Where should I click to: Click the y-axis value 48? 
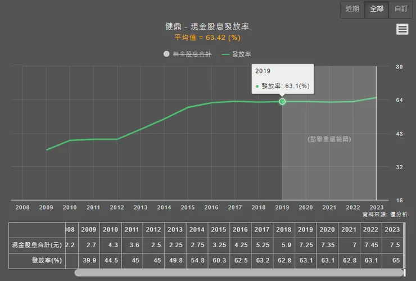(x=399, y=134)
